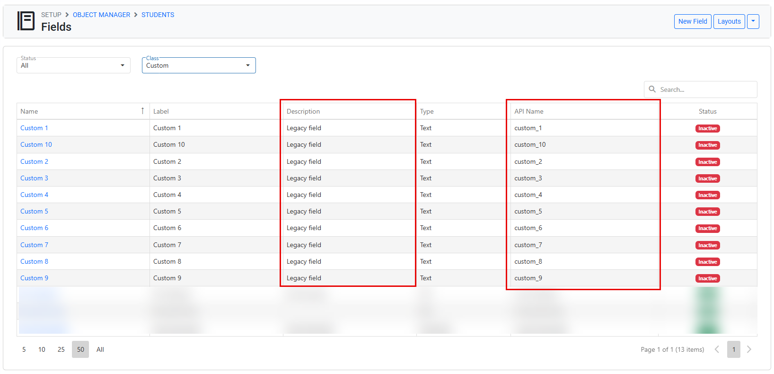Viewport: 774px width, 374px height.
Task: Navigate to Object Manager breadcrumb
Action: point(101,15)
